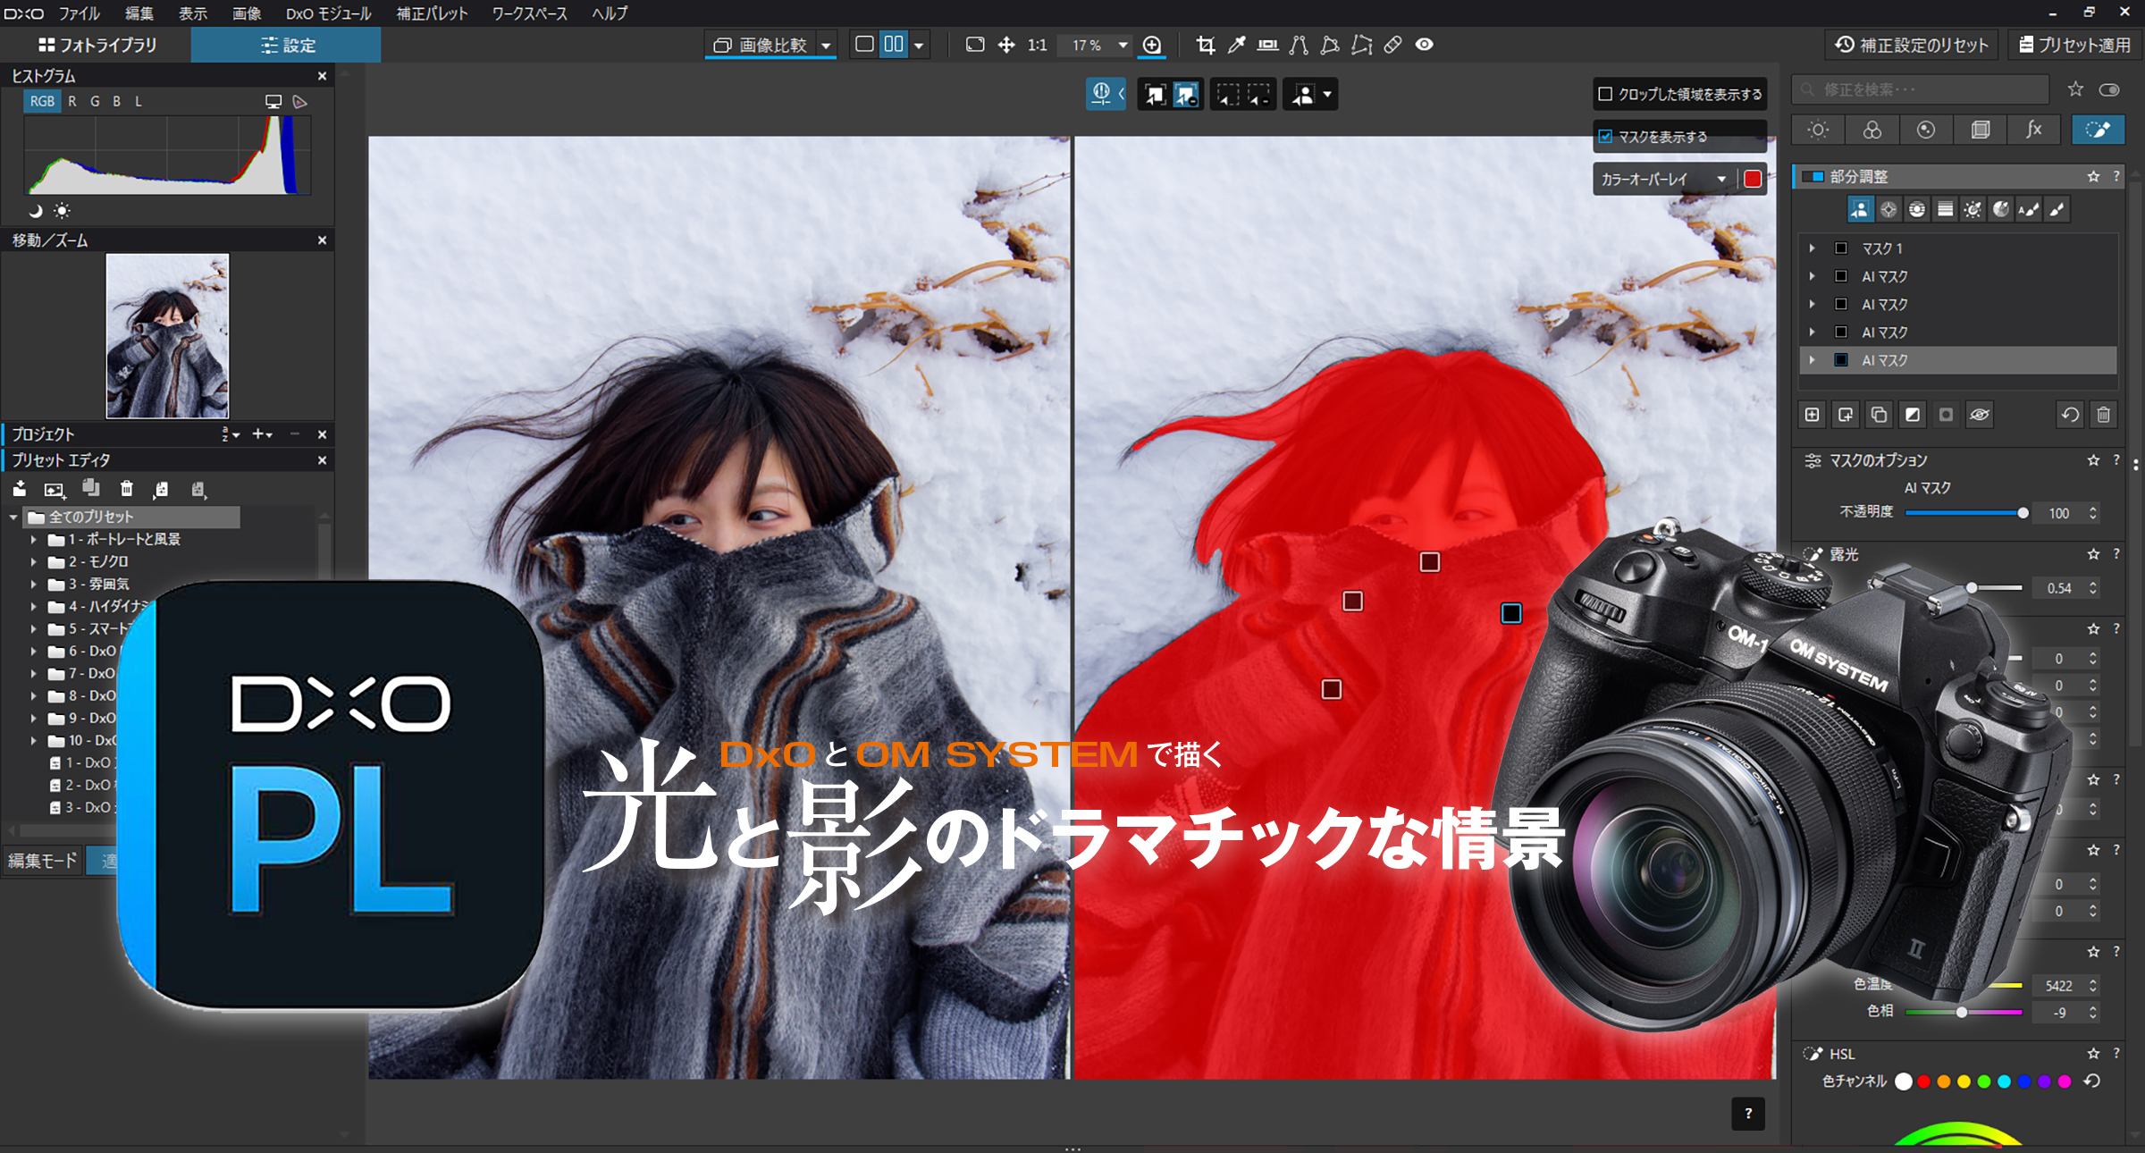Select the Local Adjustments brush icon
This screenshot has width=2145, height=1153.
[2099, 130]
